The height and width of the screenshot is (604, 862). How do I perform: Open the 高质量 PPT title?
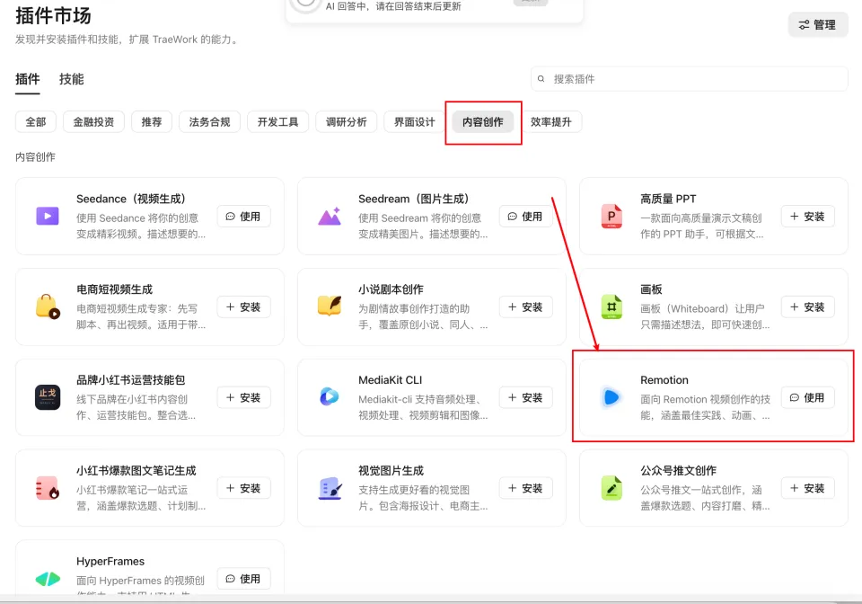pyautogui.click(x=668, y=199)
